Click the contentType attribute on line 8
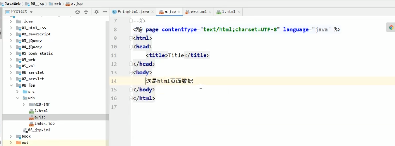The height and width of the screenshot is (146, 395). pos(179,30)
